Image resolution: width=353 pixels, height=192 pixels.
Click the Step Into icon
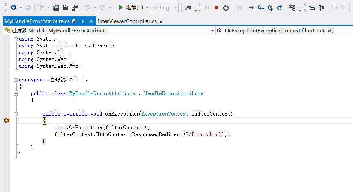tap(260, 8)
